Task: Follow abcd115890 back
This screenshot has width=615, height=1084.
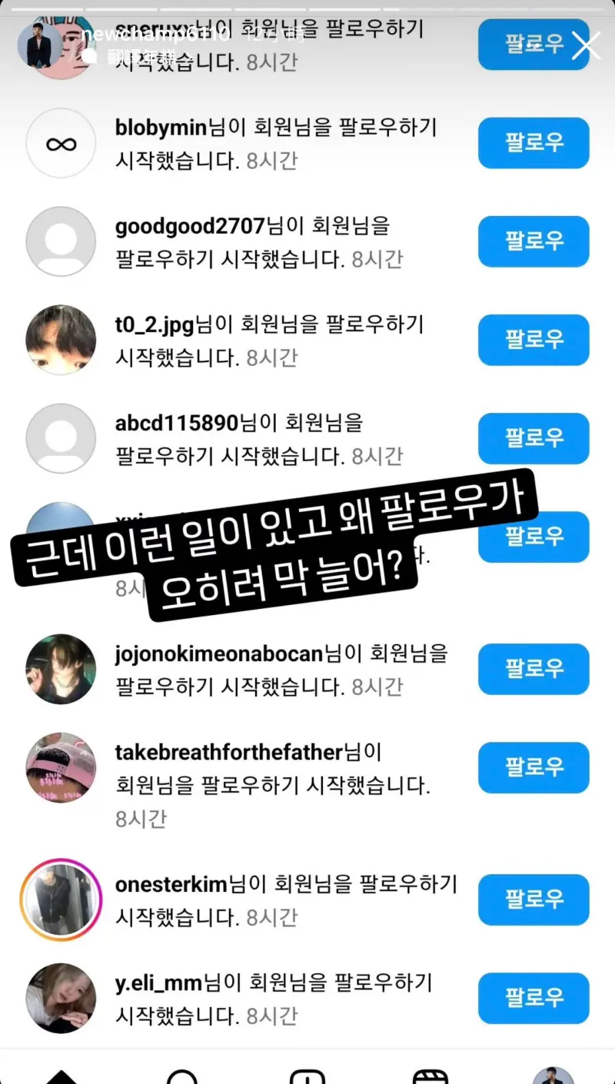Action: click(x=534, y=438)
